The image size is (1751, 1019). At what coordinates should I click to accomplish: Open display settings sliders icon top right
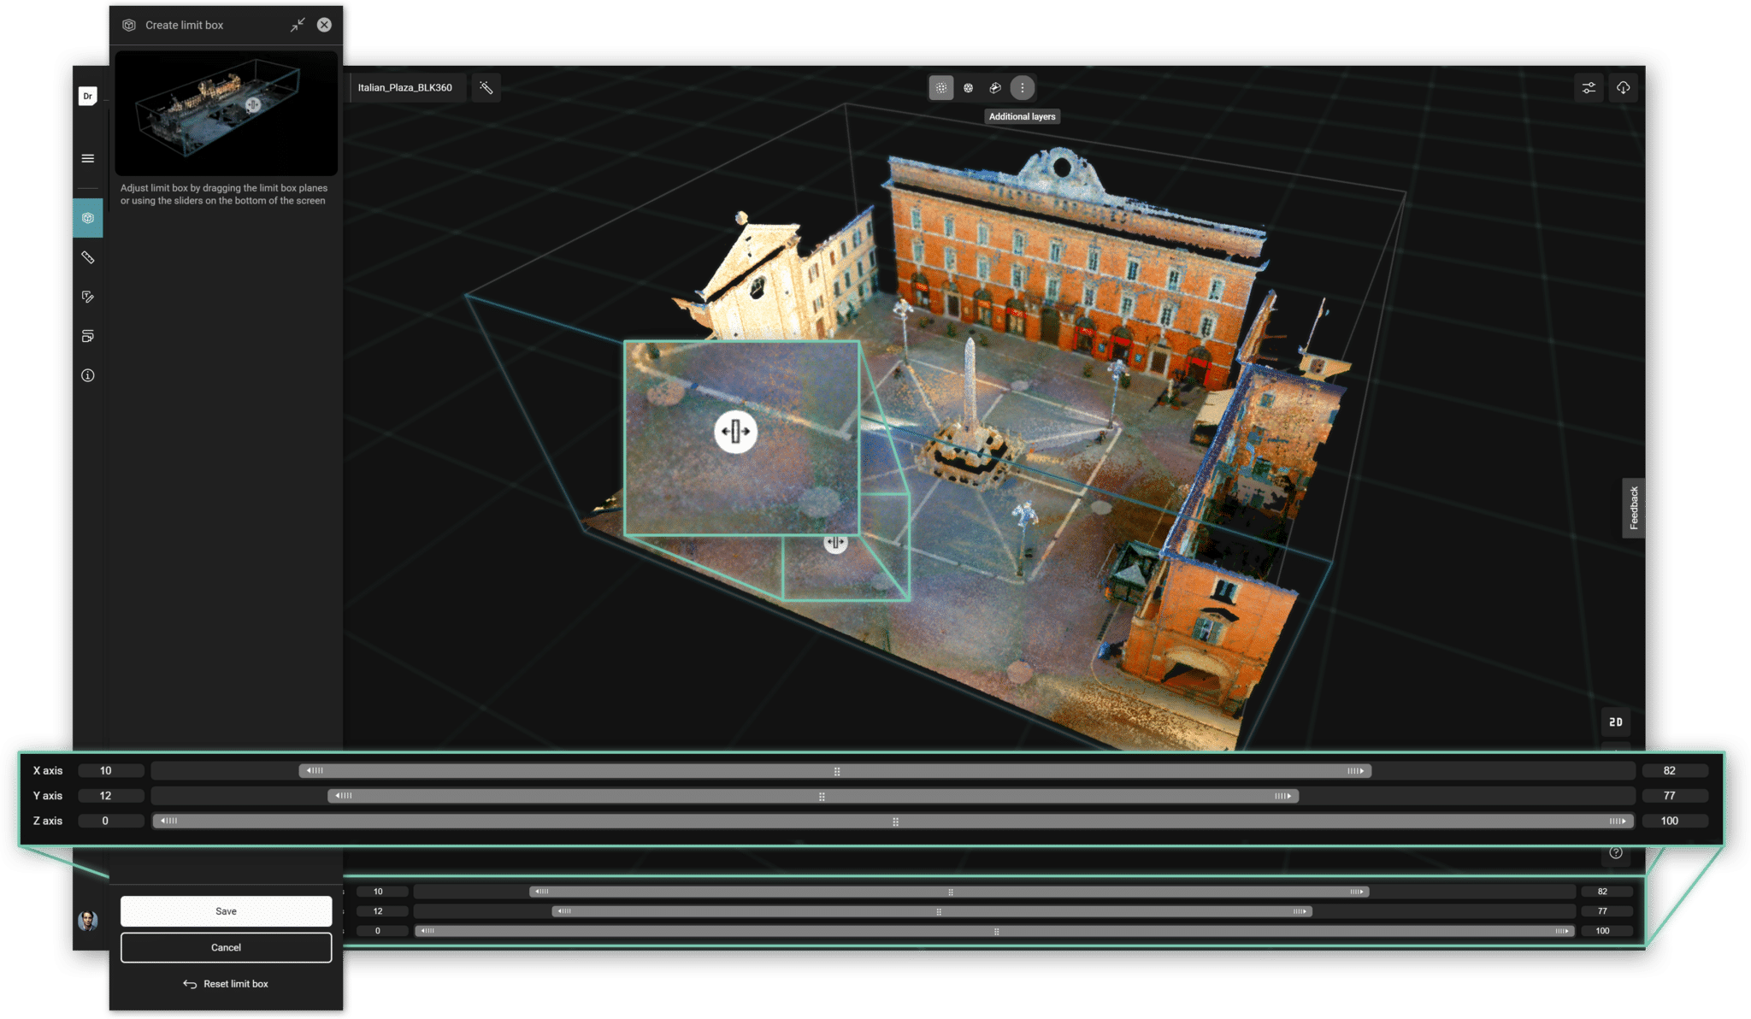1589,86
